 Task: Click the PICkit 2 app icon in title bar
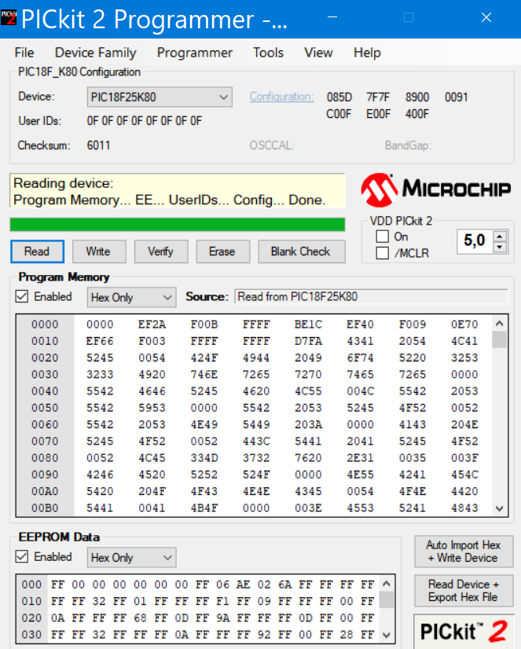(x=10, y=18)
